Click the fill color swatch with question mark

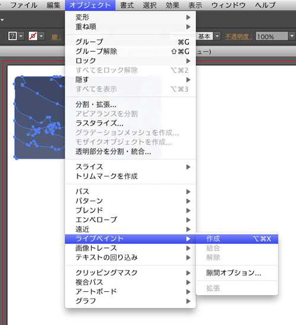[12, 36]
